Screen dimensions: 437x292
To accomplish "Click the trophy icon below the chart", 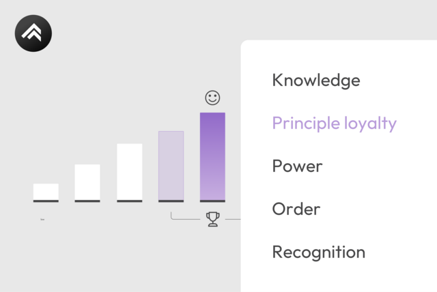I will 212,219.
